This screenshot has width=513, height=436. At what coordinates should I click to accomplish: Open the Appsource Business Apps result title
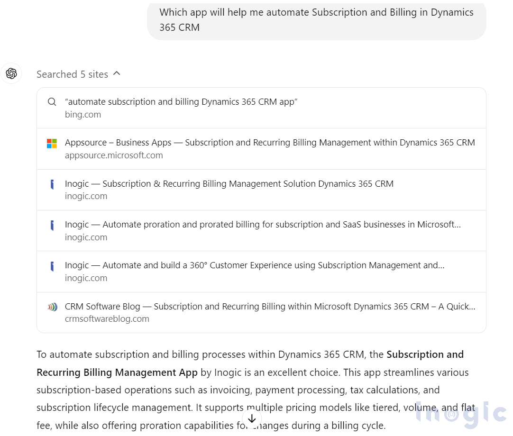point(270,143)
